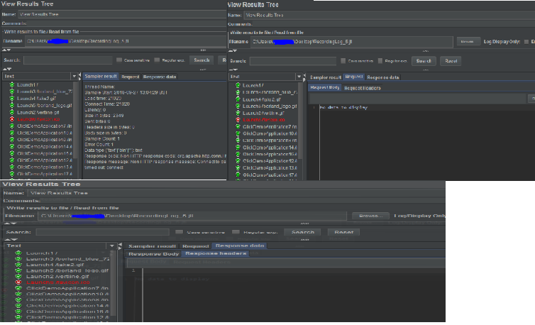Viewport: 535px width, 325px height.
Task: Select the Response headers tab
Action: click(216, 253)
